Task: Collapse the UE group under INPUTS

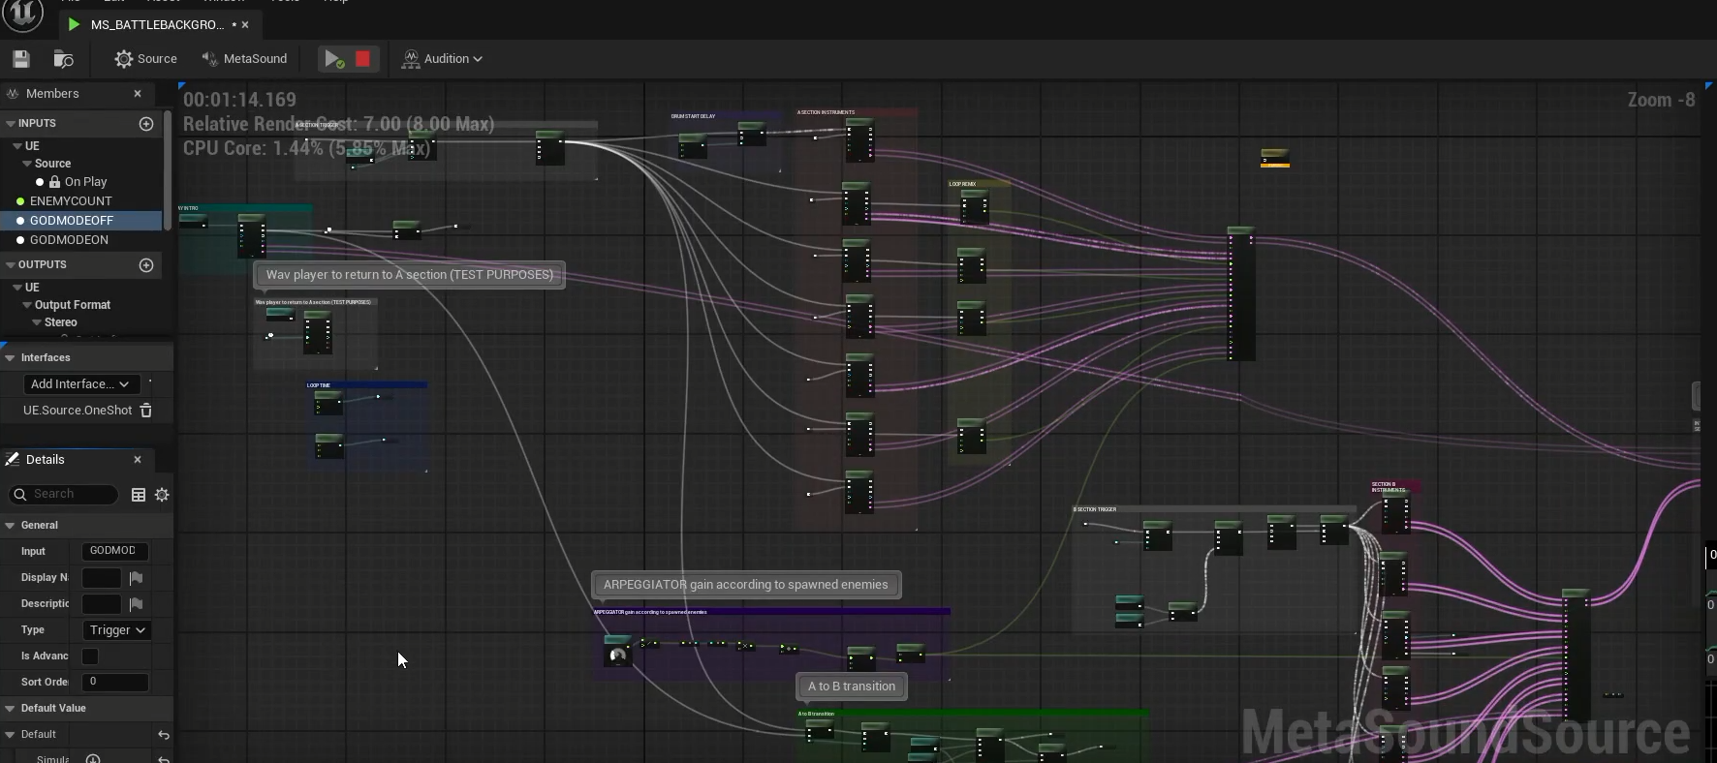Action: pyautogui.click(x=17, y=146)
